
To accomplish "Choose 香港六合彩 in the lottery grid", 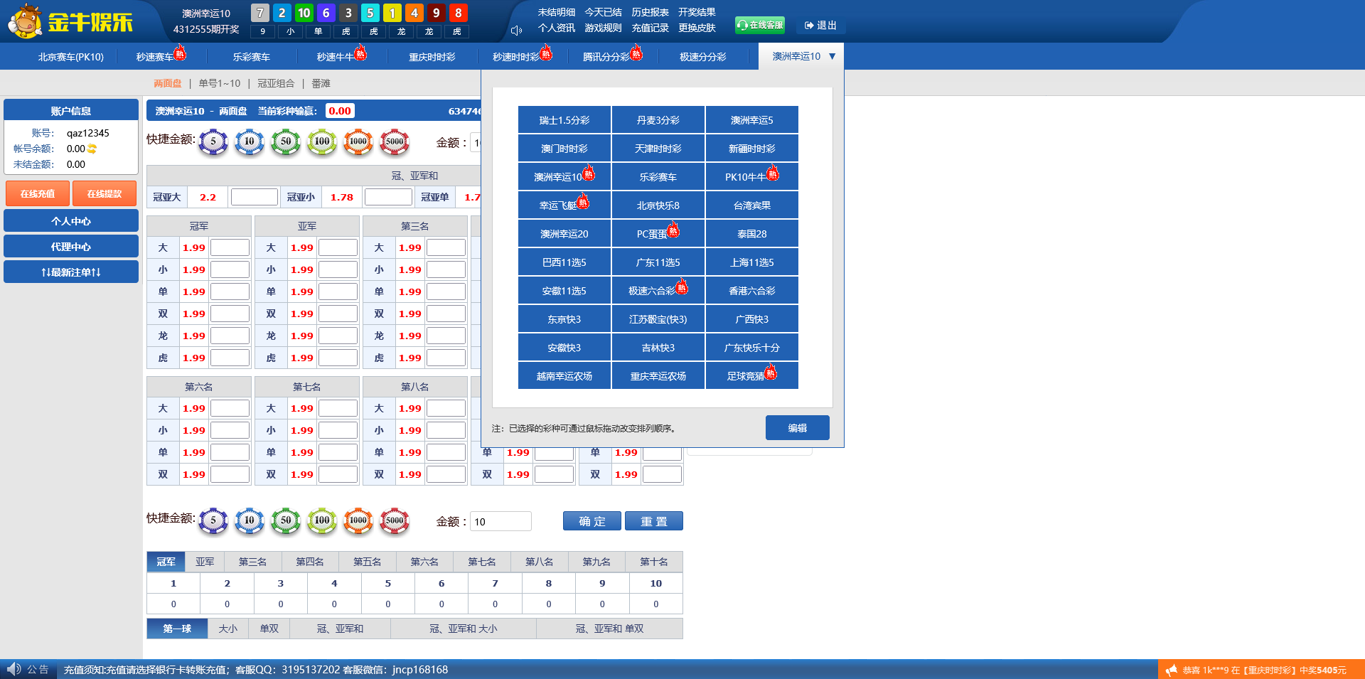I will point(751,291).
